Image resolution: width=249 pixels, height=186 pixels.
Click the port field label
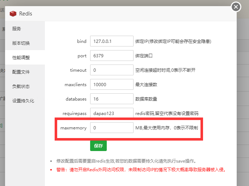82,56
